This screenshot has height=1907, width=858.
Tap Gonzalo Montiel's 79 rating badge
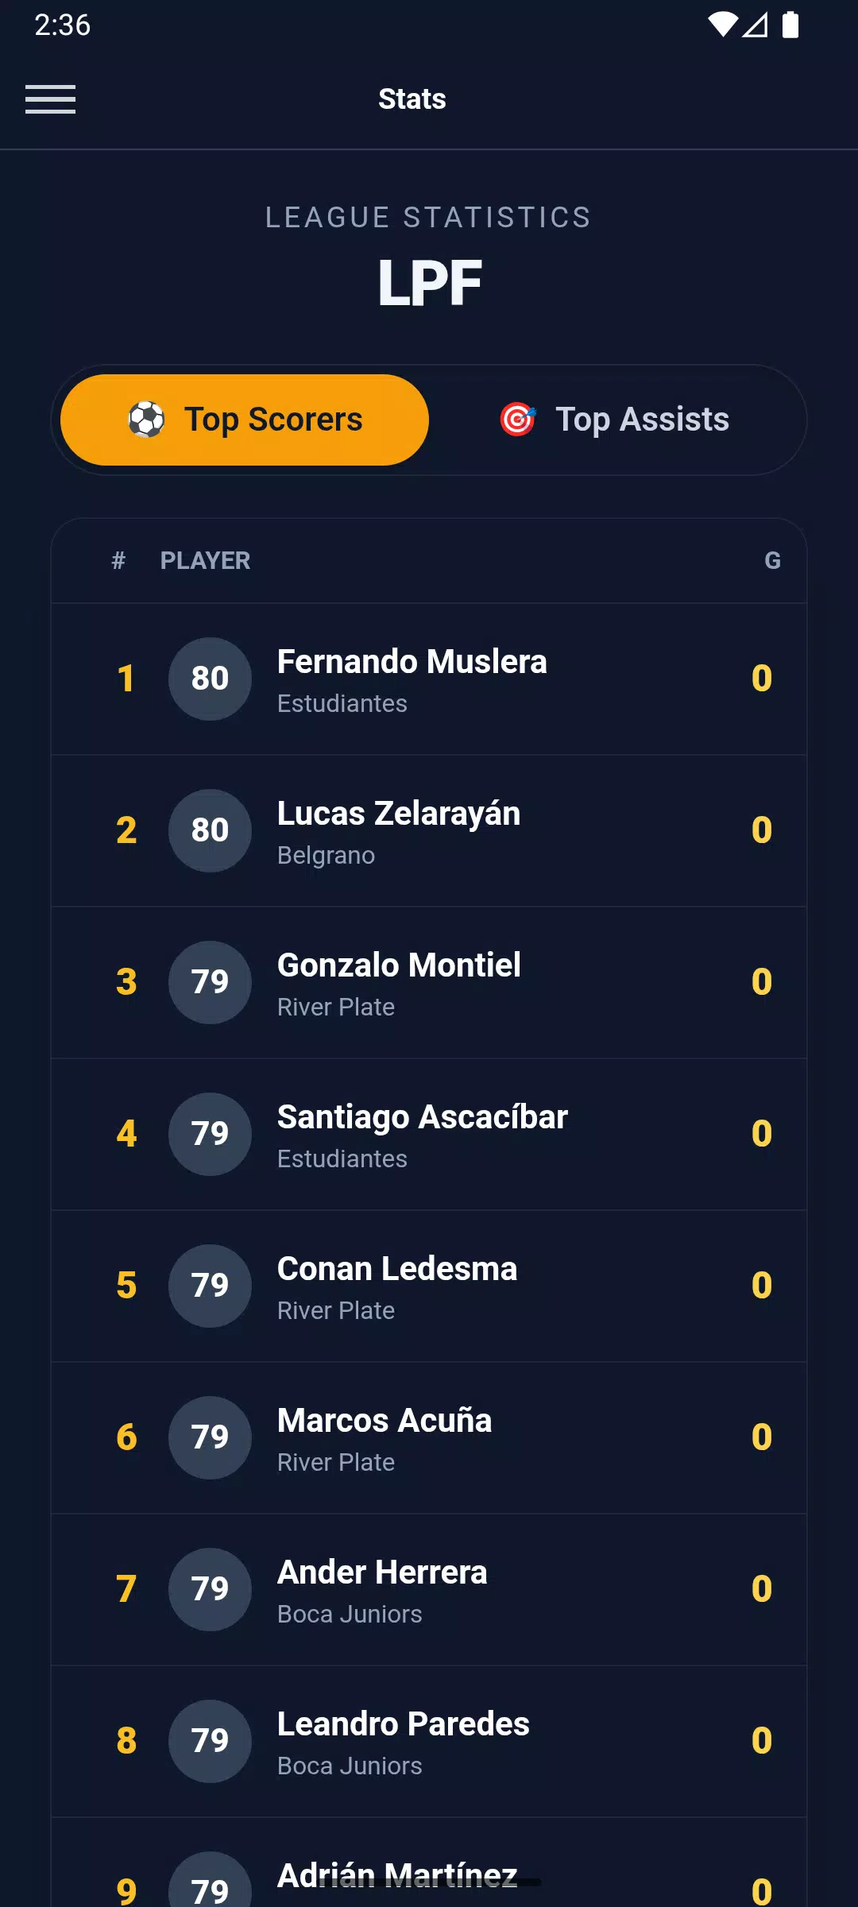[x=210, y=982]
